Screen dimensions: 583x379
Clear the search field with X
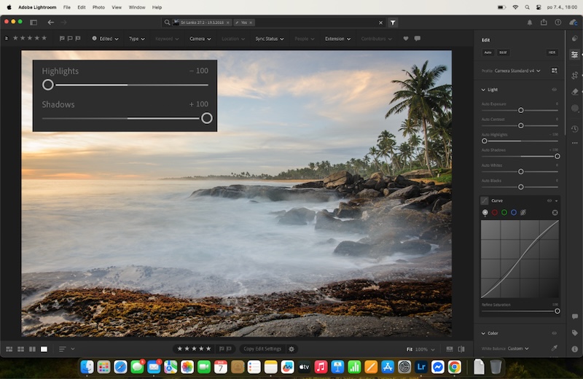point(380,23)
